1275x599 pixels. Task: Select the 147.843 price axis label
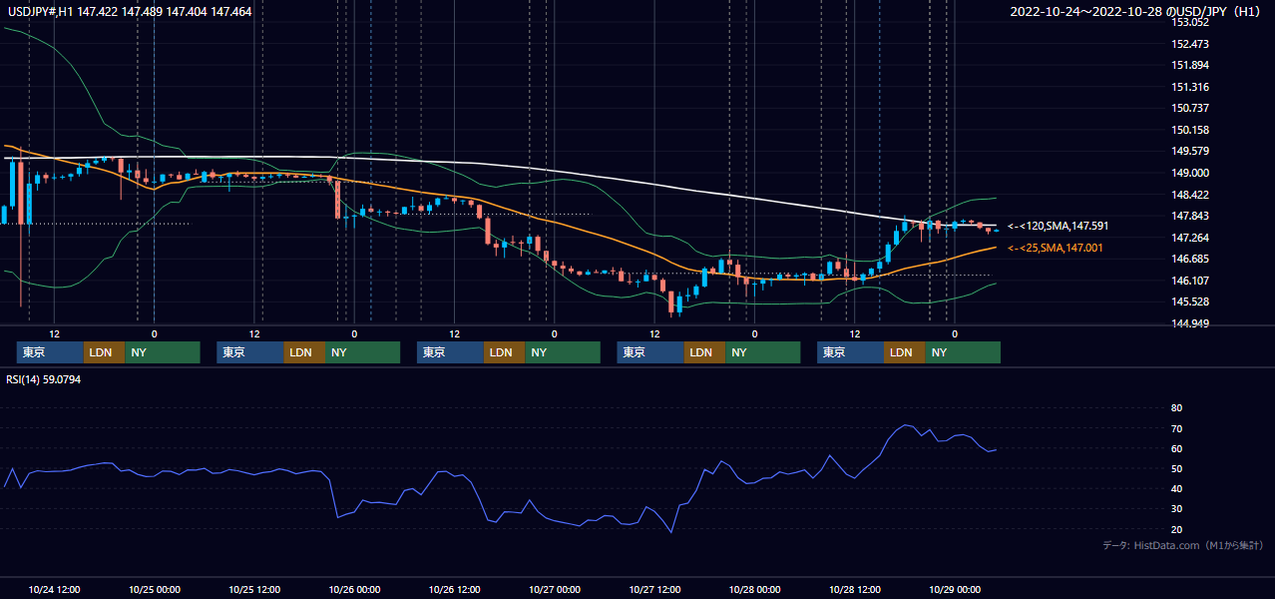(1190, 216)
